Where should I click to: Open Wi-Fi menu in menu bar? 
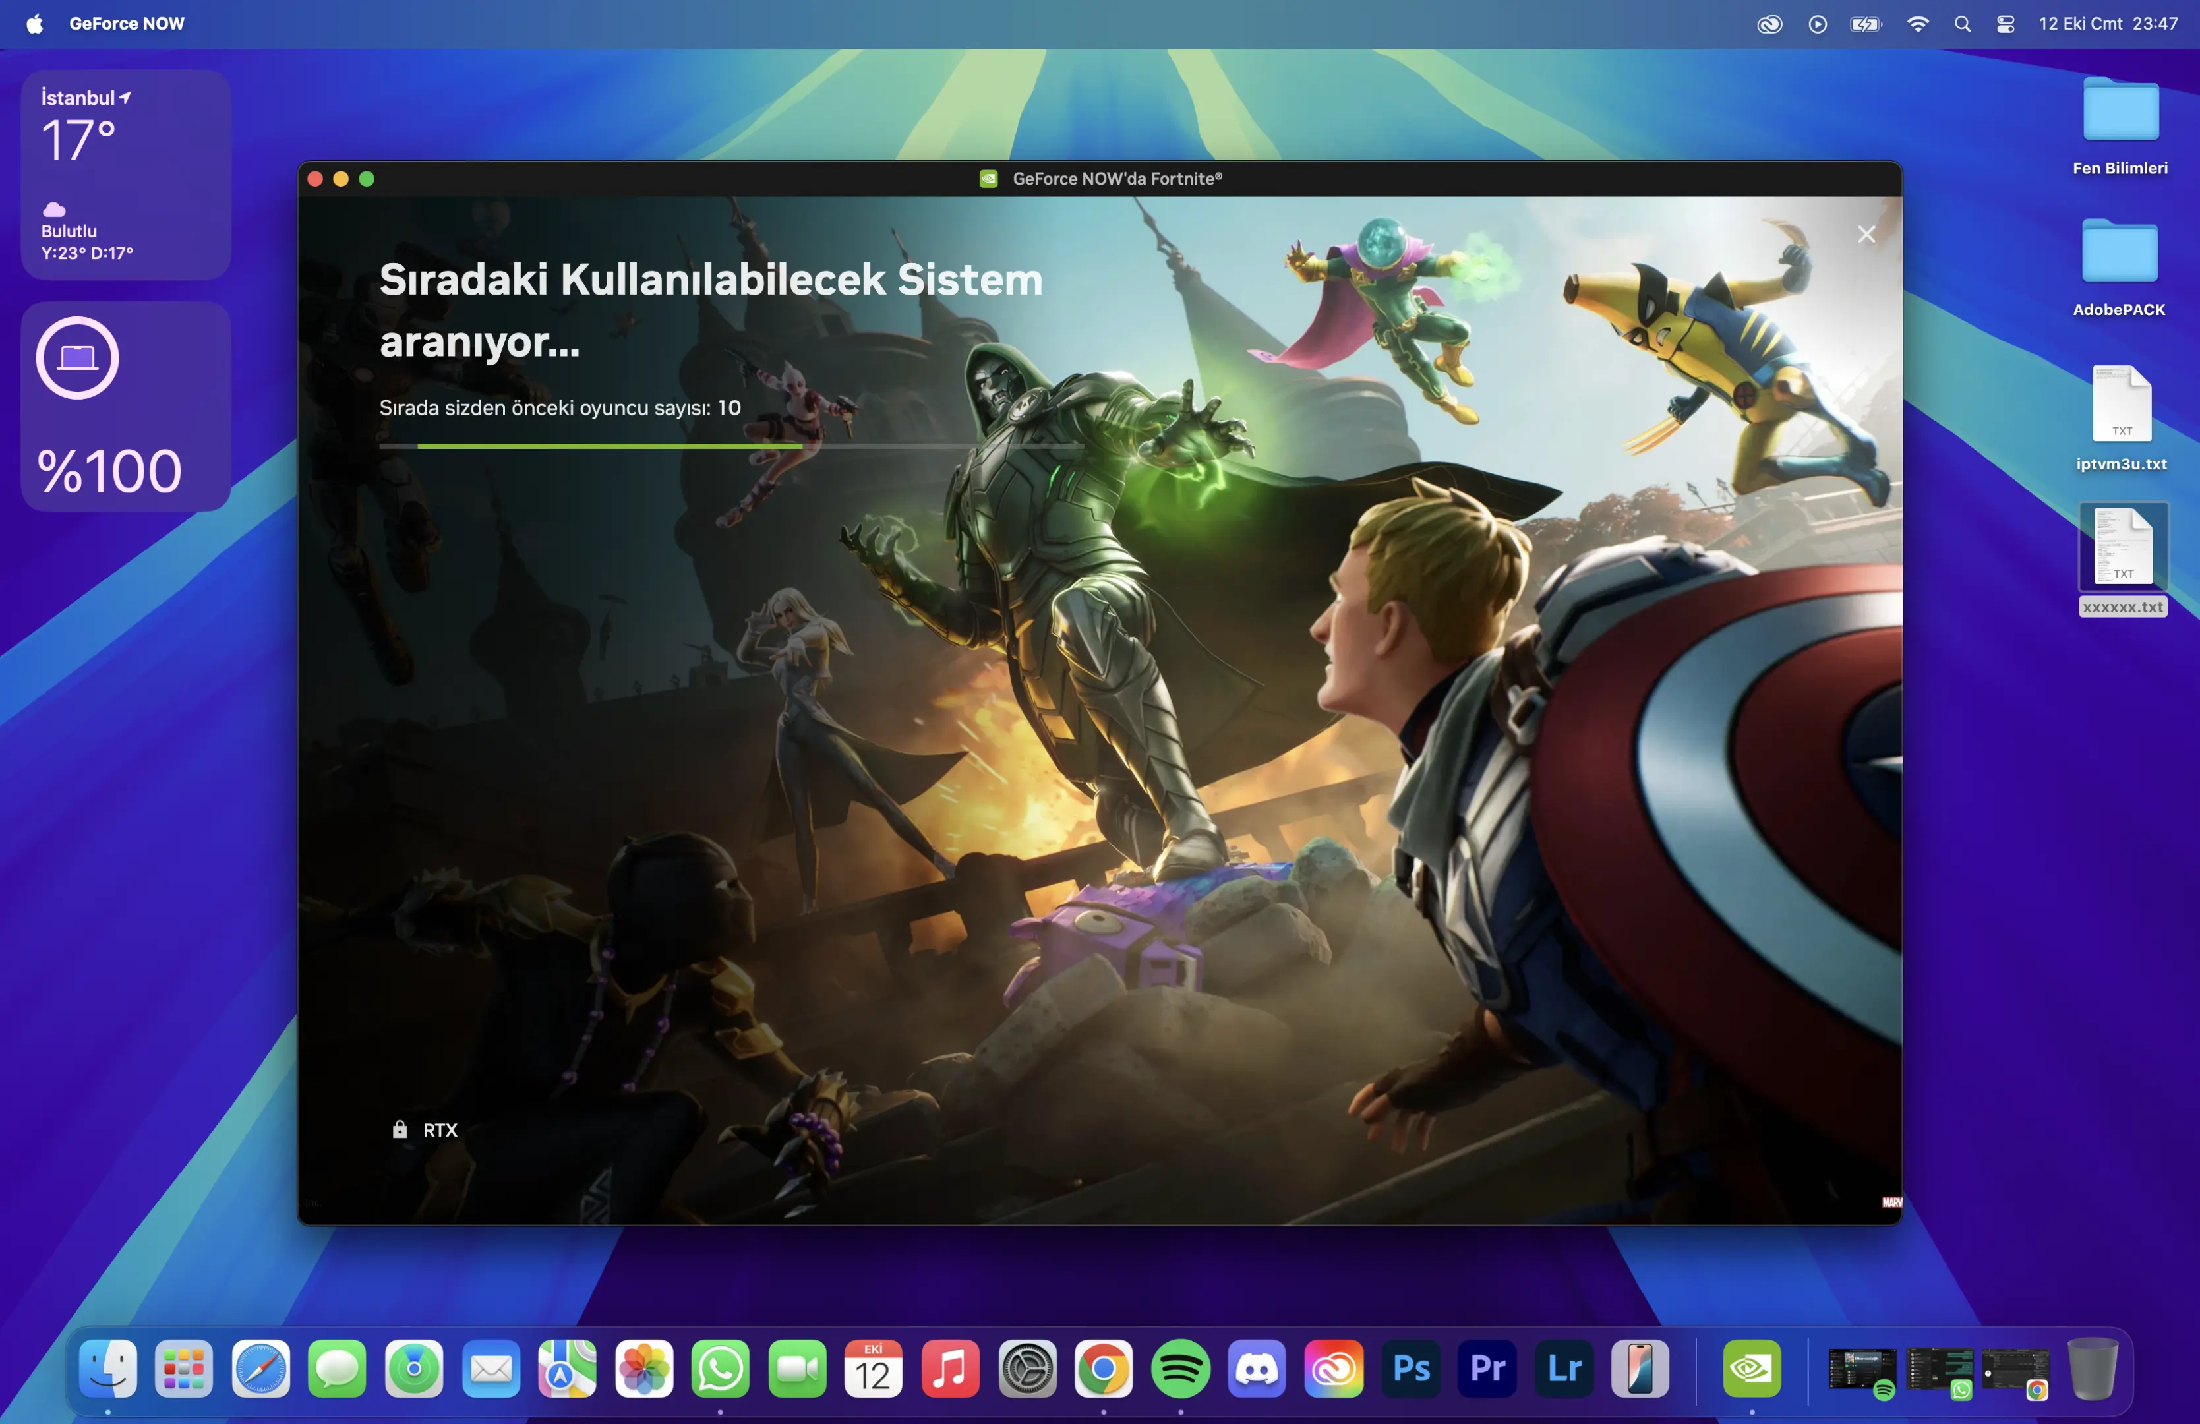point(1917,24)
